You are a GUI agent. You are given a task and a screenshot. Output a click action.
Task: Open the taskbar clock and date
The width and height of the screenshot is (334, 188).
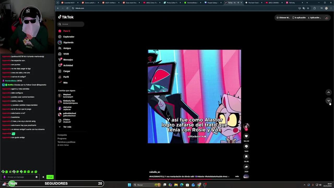pyautogui.click(x=327, y=185)
